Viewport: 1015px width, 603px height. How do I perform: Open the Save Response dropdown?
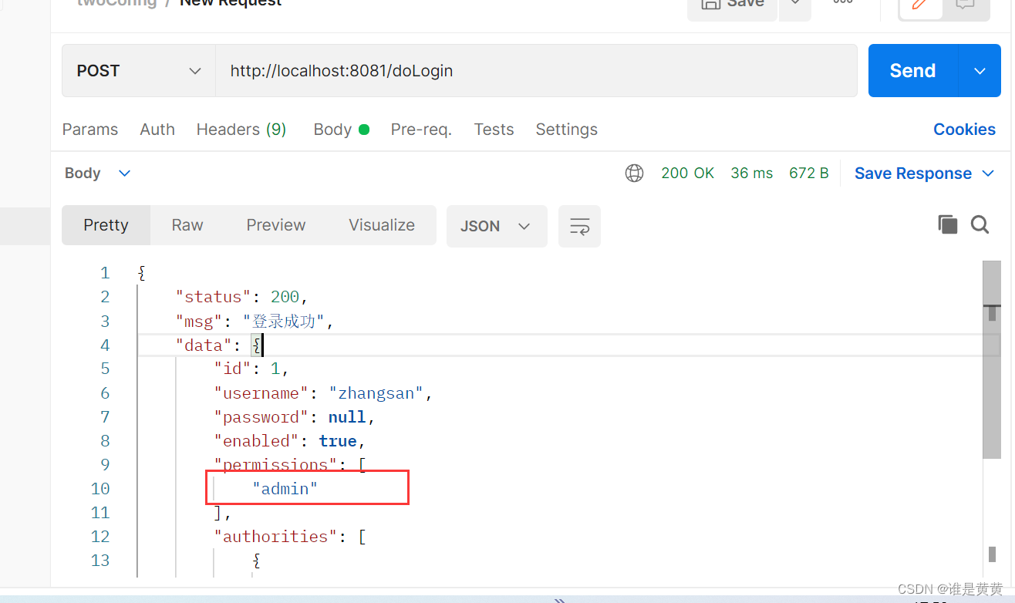pyautogui.click(x=924, y=173)
